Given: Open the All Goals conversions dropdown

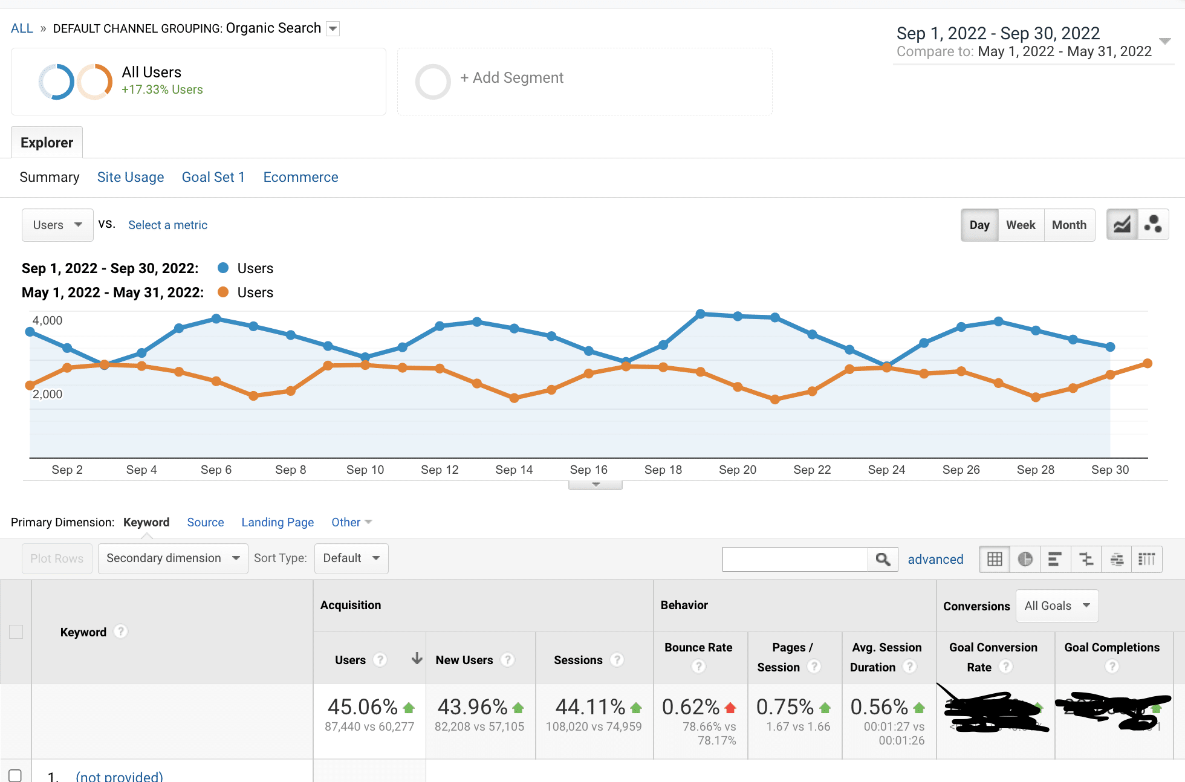Looking at the screenshot, I should 1057,606.
